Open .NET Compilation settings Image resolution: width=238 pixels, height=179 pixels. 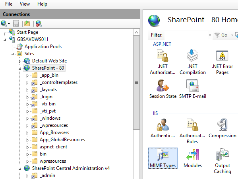pos(193,62)
